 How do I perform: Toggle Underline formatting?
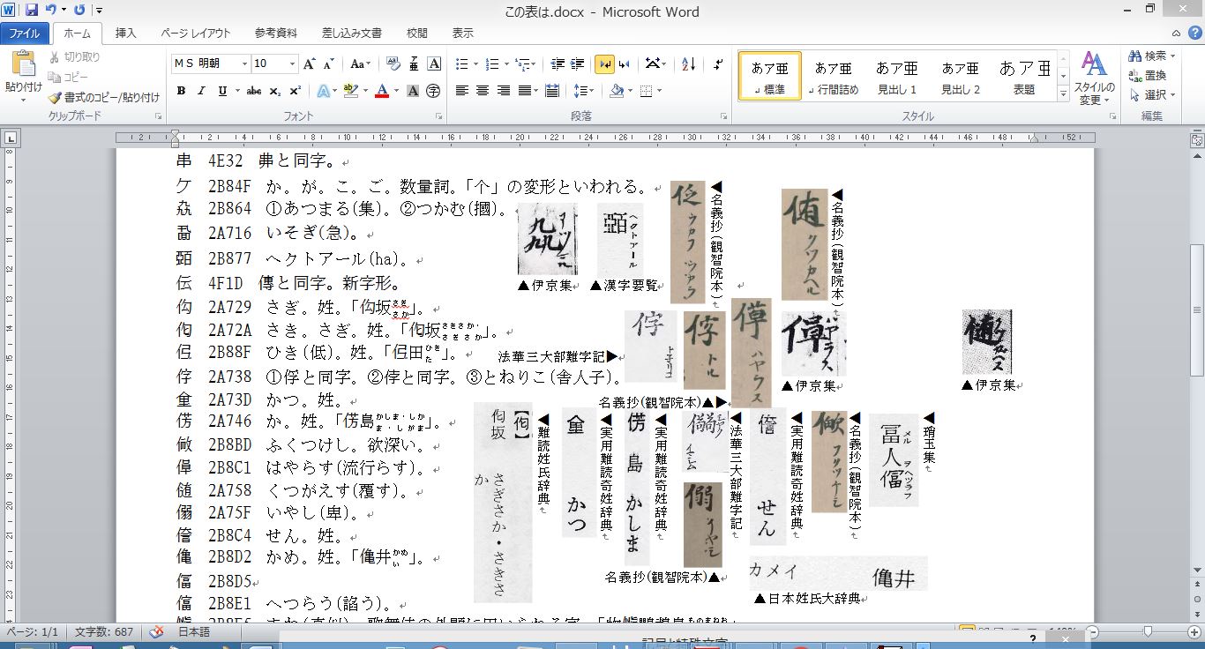(x=222, y=91)
